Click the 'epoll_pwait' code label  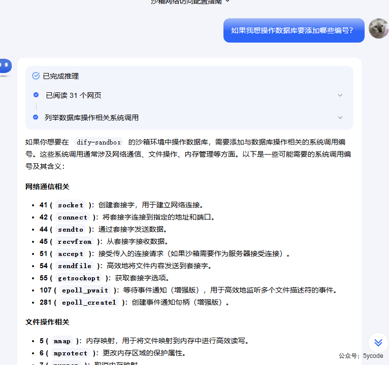coord(85,290)
